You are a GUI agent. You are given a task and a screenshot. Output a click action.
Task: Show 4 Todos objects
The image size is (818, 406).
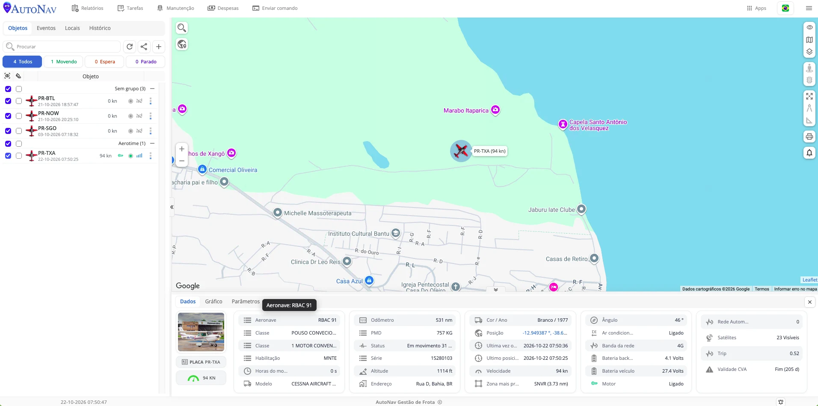[x=22, y=62]
